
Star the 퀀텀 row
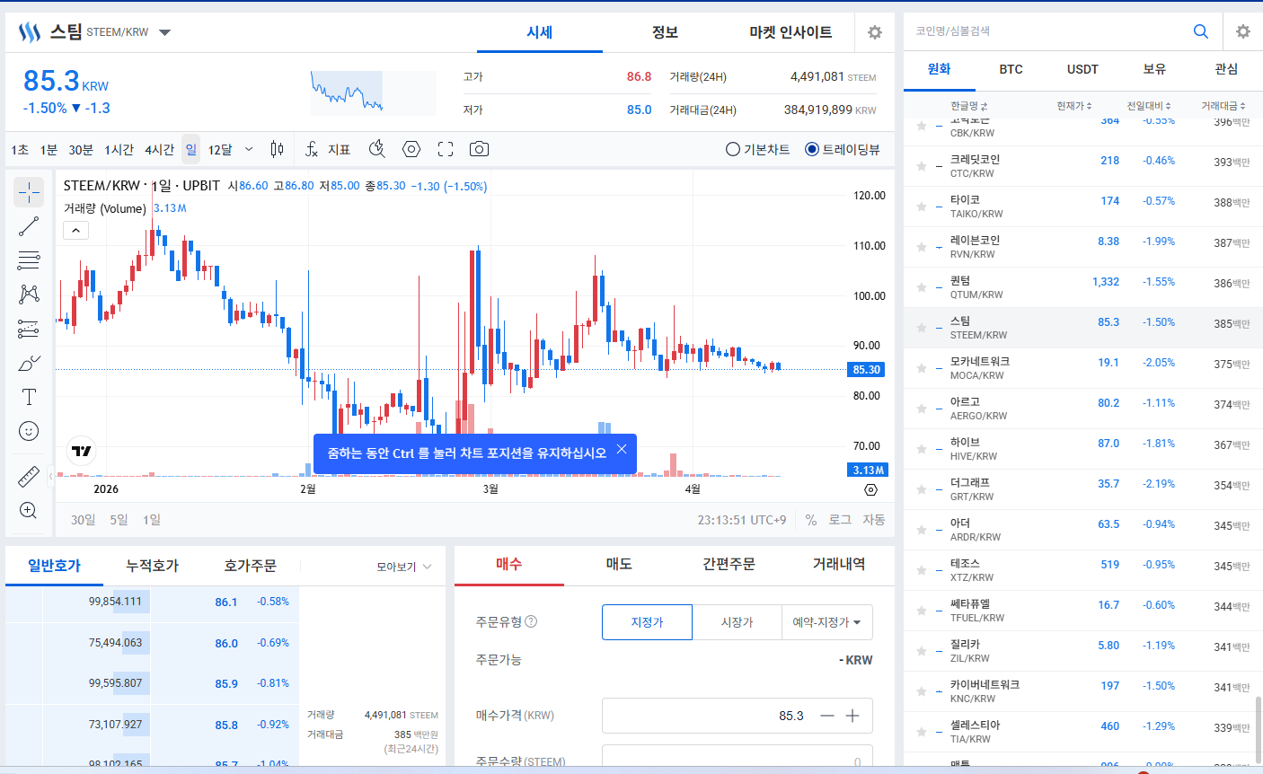coord(922,287)
